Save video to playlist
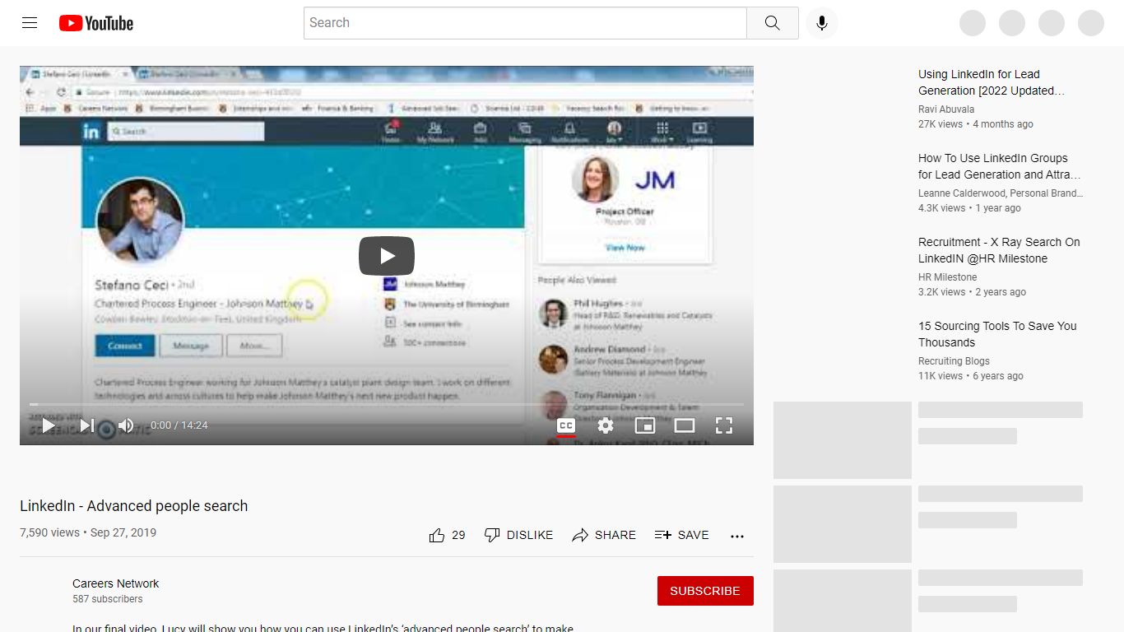This screenshot has height=632, width=1124. (x=681, y=535)
